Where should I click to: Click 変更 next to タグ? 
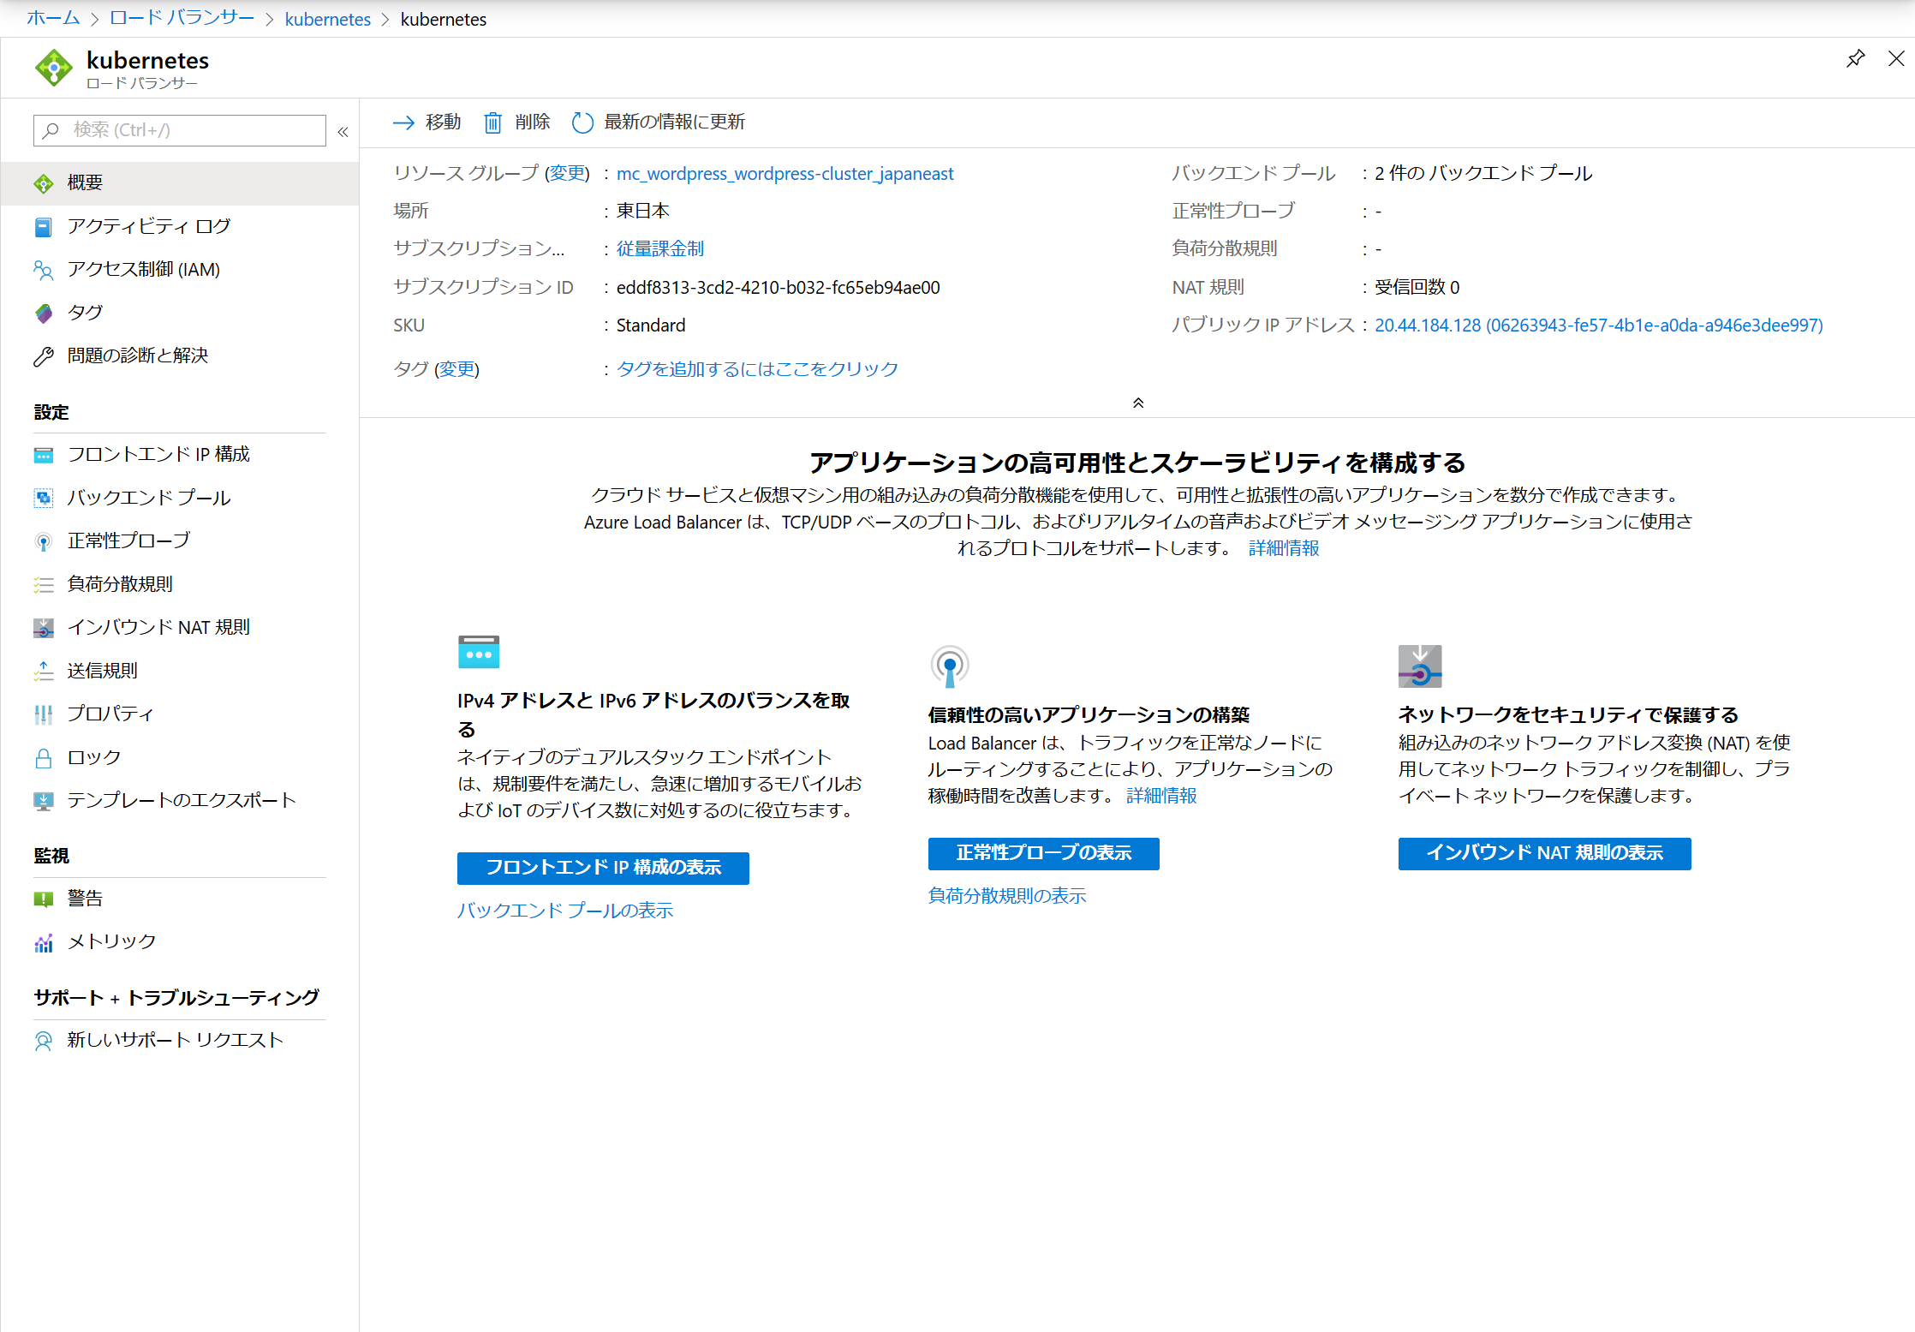457,369
